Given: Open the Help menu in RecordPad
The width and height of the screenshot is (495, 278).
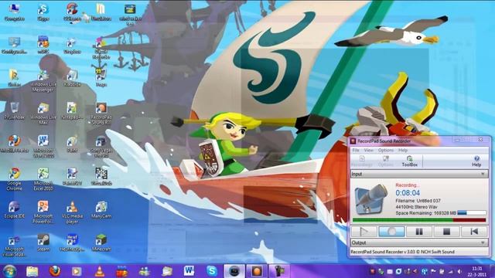Looking at the screenshot, I should point(403,151).
